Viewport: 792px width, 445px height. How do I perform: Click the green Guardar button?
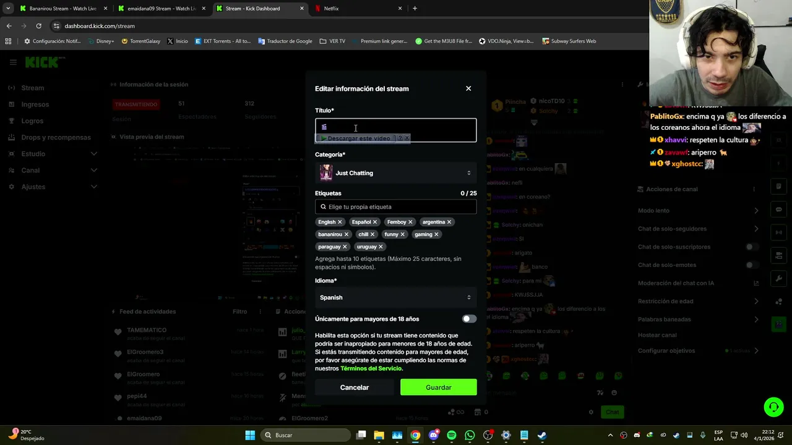pyautogui.click(x=439, y=388)
